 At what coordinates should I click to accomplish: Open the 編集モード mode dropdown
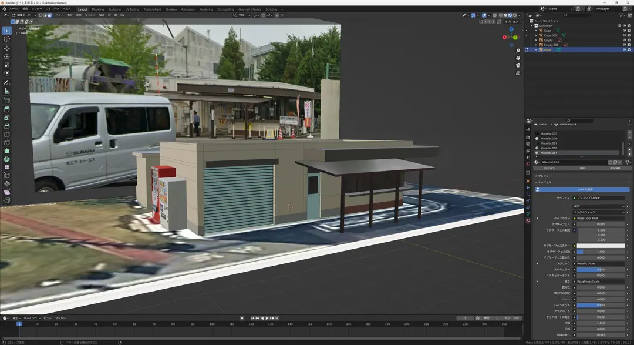[x=23, y=15]
